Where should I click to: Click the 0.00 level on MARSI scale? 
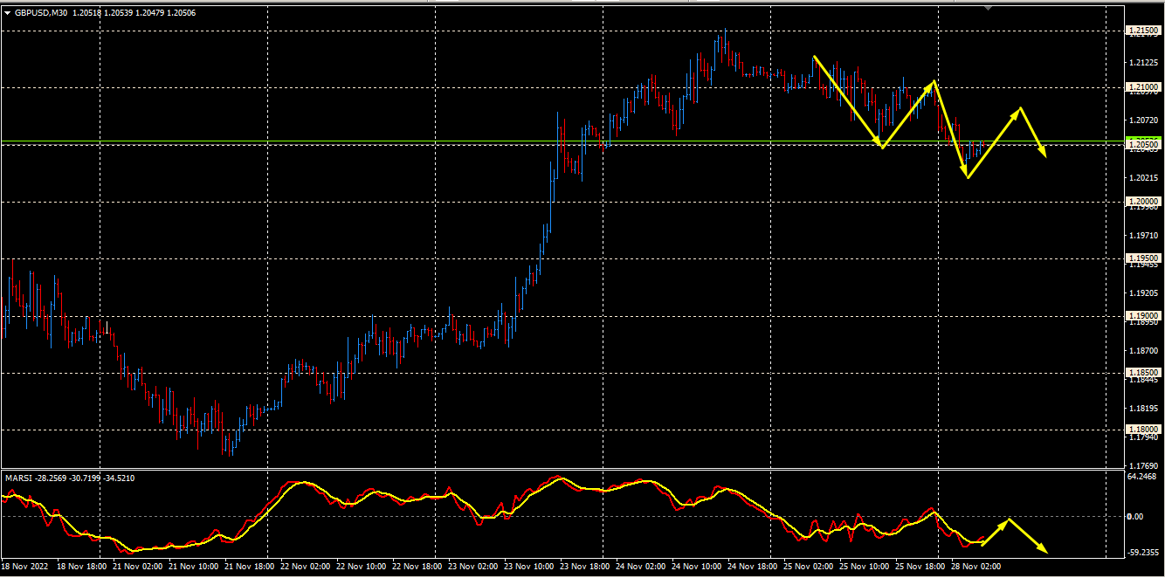click(1135, 517)
